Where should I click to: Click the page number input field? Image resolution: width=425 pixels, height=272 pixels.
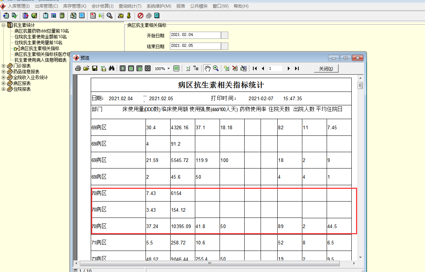pyautogui.click(x=275, y=69)
